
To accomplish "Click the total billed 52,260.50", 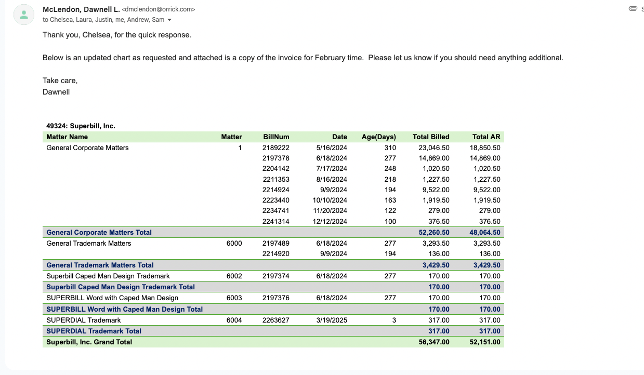I will 434,232.
